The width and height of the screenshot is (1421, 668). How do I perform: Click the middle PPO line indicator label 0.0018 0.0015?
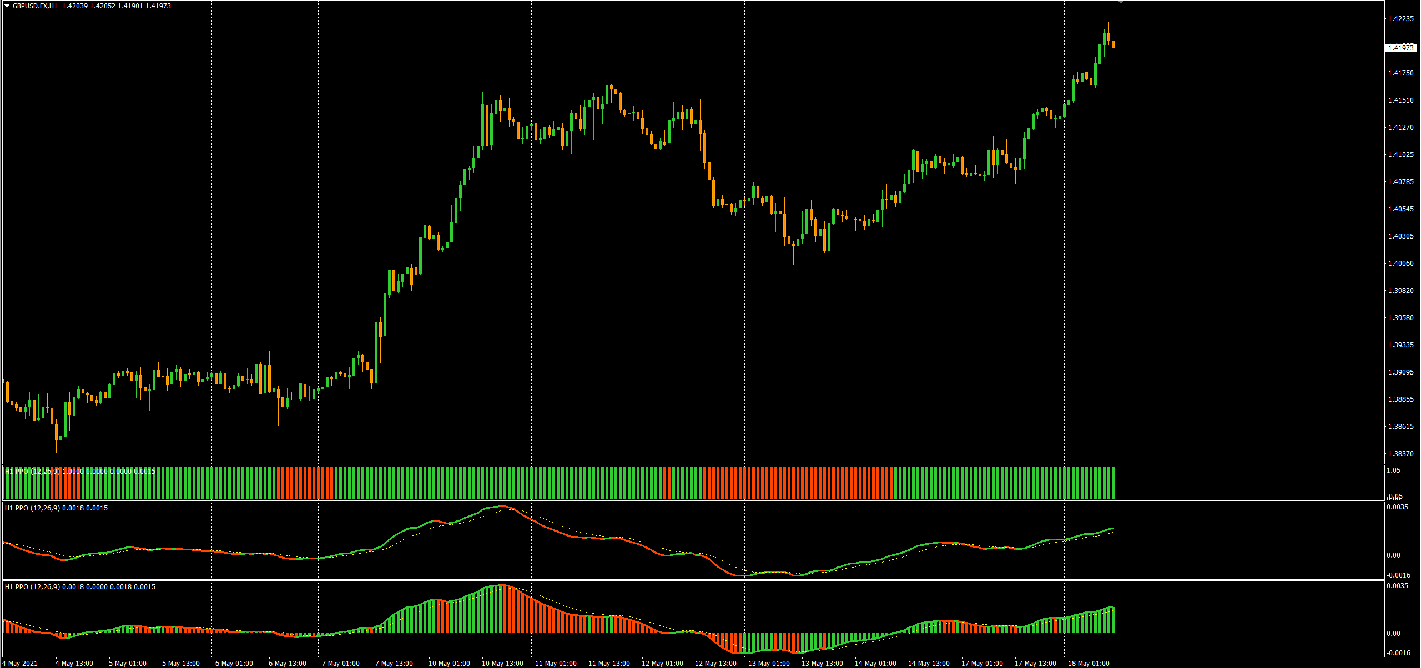click(56, 508)
